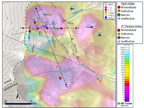Screen dimensions: 144x108
Task: Click the ARGENTINA country label
Action: 11,87
